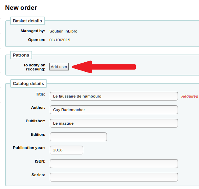Click the 'Publication year:' label
The image size is (199, 189).
tap(29, 148)
